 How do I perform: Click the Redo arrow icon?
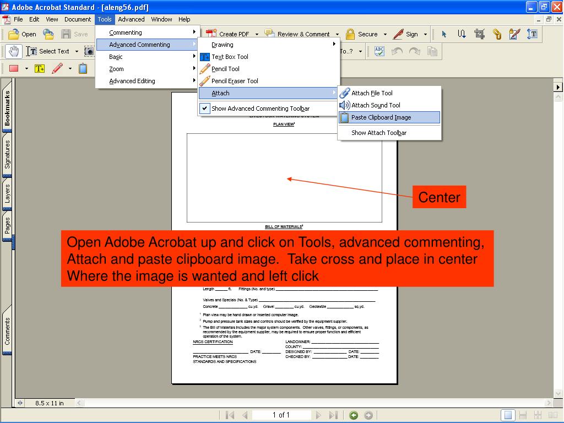coord(415,51)
